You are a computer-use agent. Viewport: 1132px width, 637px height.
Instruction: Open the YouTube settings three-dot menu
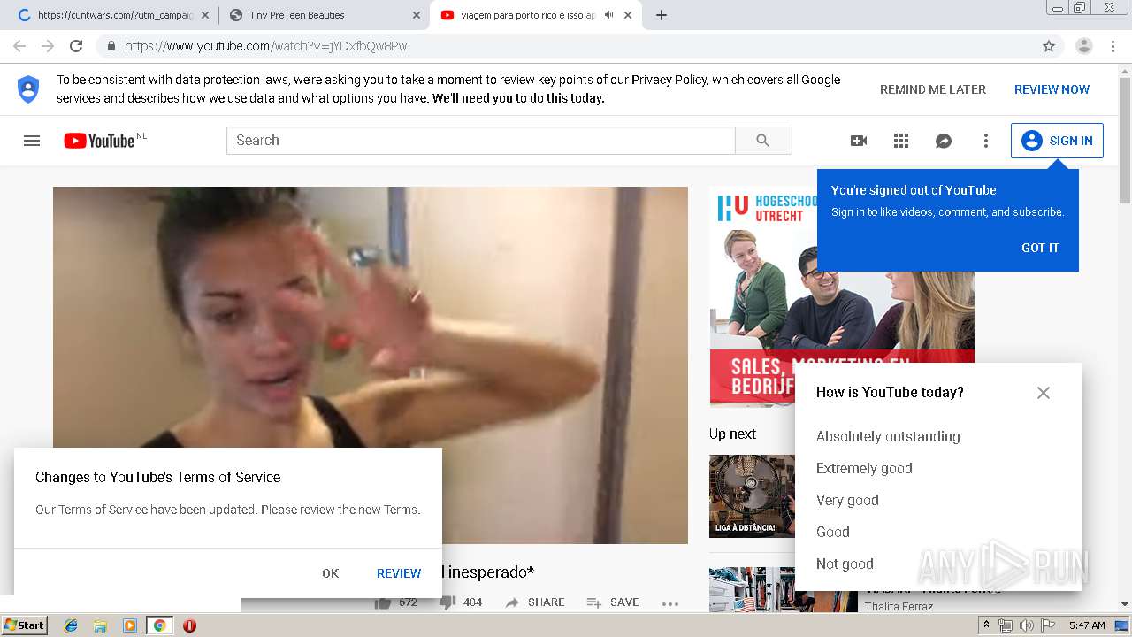(986, 141)
